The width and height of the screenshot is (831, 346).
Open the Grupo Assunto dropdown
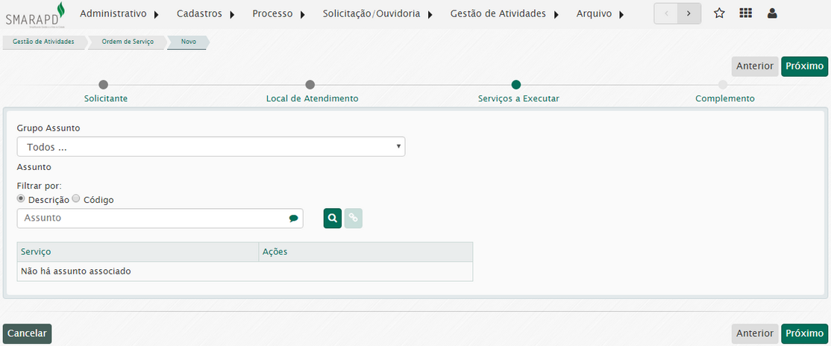click(211, 147)
